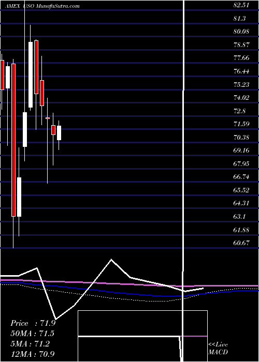Click the last white candlestick near 71
This screenshot has width=259, height=362.
click(59, 133)
